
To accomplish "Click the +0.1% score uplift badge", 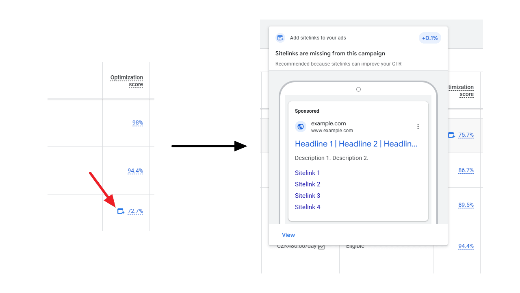I will tap(429, 37).
